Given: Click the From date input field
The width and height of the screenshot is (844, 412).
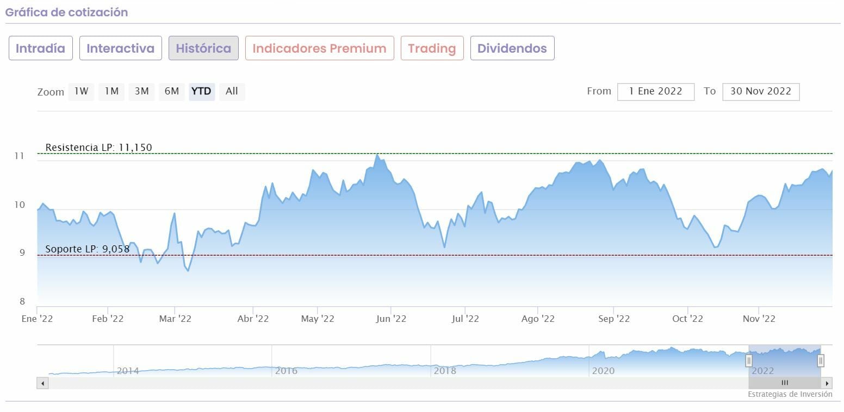Looking at the screenshot, I should tap(655, 92).
